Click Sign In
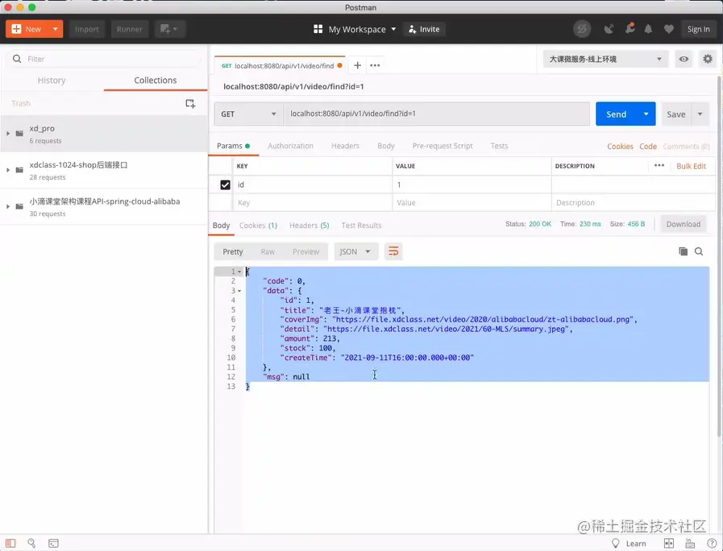The image size is (723, 551). (x=698, y=29)
